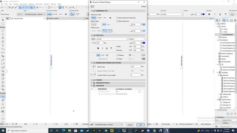
Task: Open Sections in the navigator tree
Action: pos(224,37)
